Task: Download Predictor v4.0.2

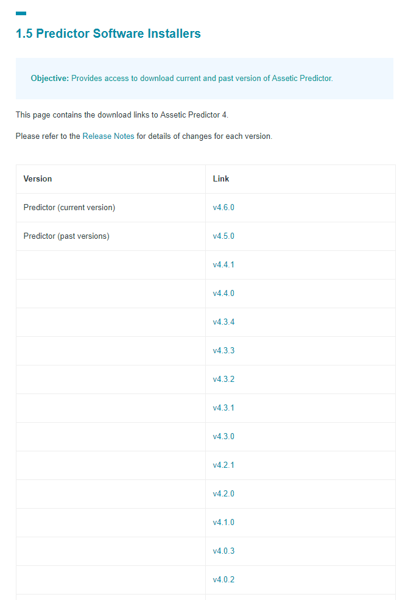Action: (224, 580)
